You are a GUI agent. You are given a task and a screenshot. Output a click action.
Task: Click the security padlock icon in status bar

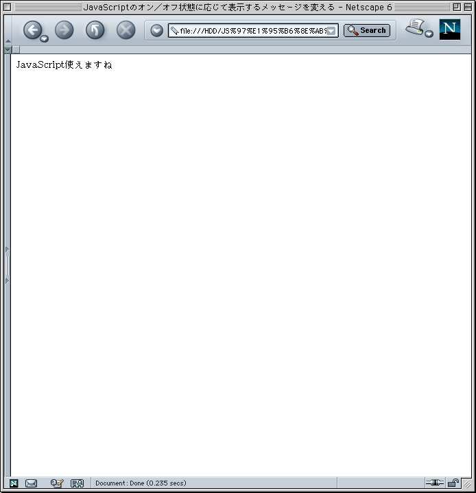[453, 483]
